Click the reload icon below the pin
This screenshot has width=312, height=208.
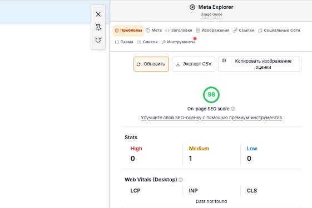click(x=98, y=40)
